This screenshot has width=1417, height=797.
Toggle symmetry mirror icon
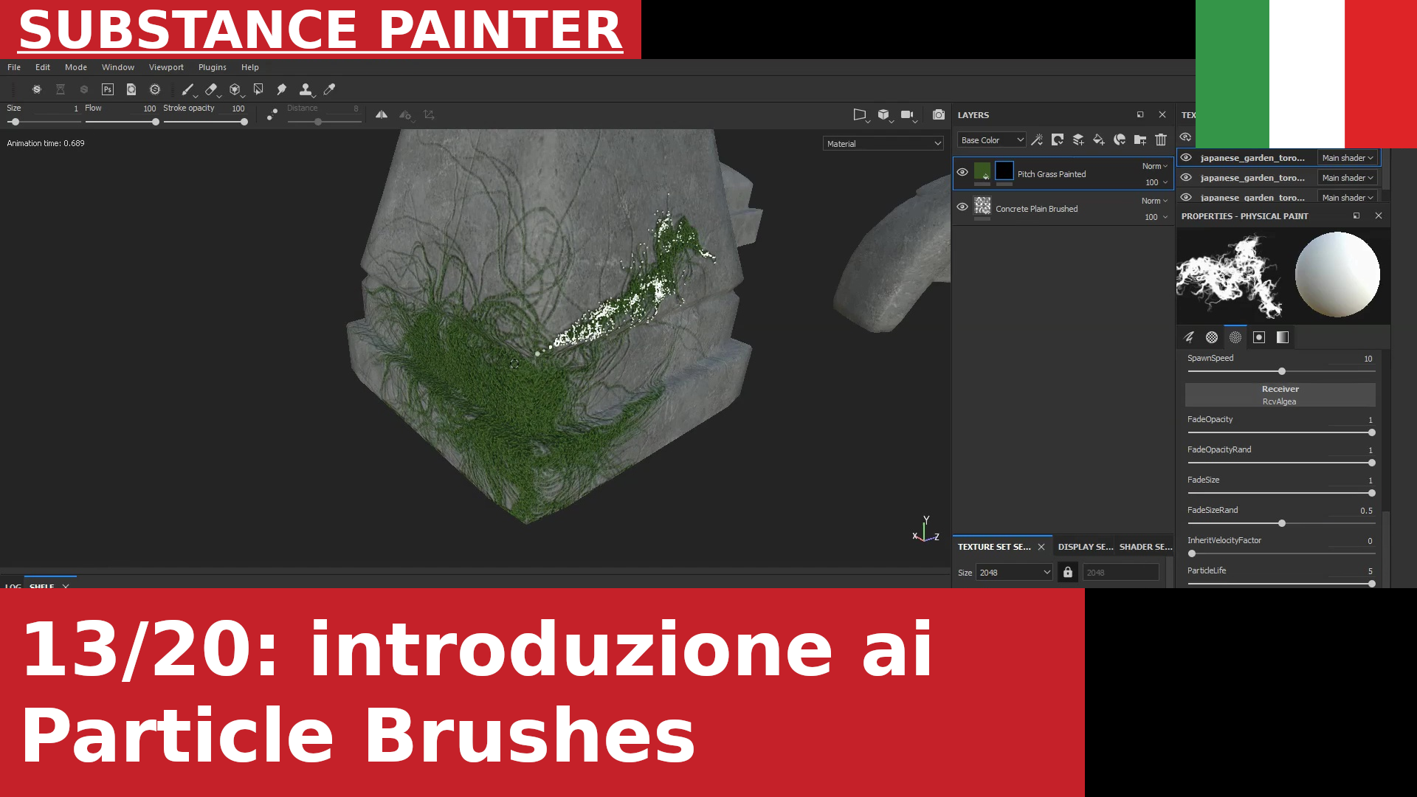(382, 114)
